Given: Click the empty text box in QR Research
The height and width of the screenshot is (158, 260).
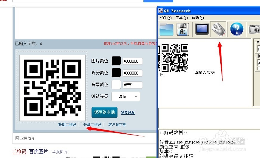Looking at the screenshot, I should (209, 118).
